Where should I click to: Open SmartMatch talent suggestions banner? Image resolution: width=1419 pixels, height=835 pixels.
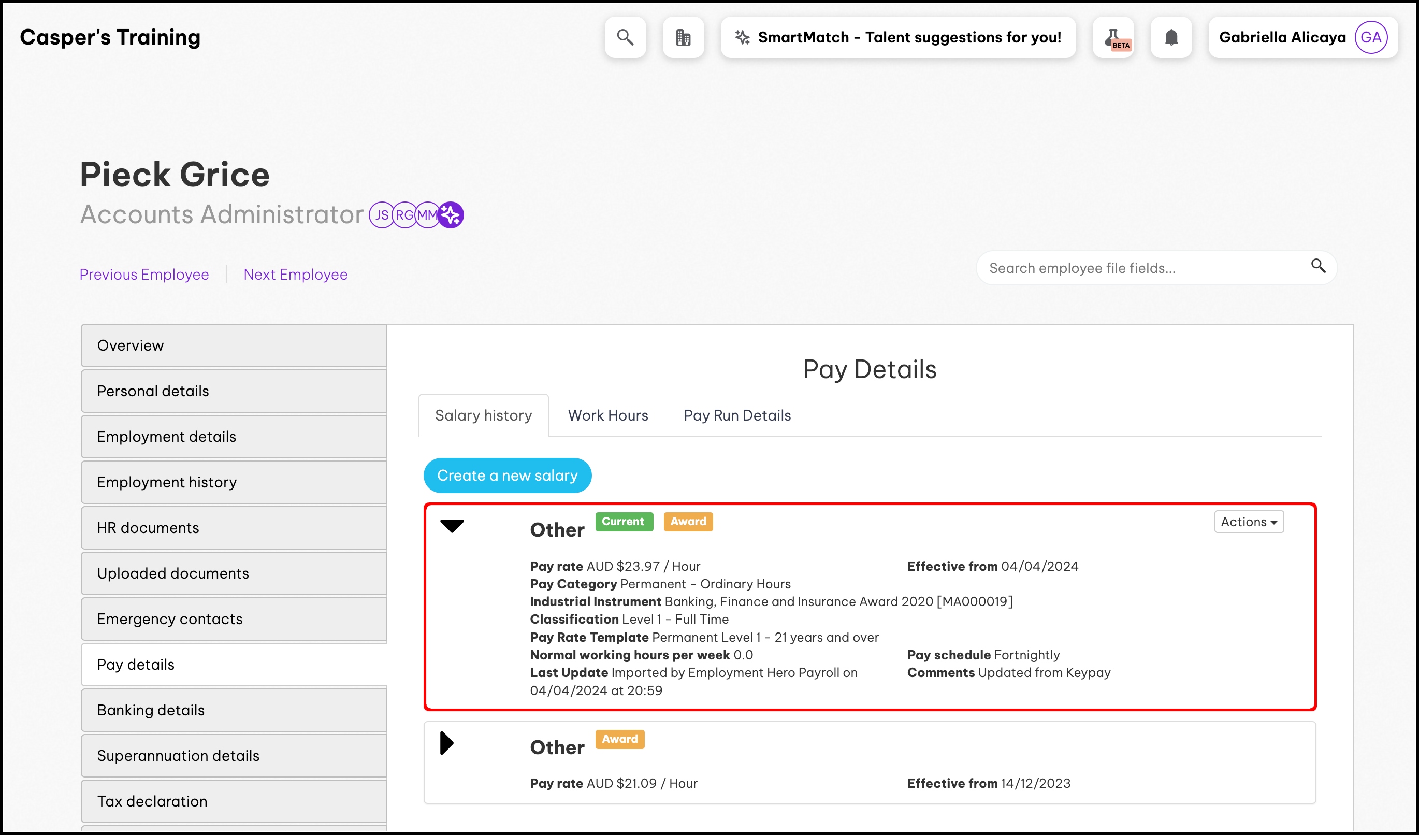[x=898, y=37]
